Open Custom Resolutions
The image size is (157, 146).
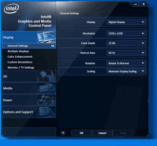[20, 62]
